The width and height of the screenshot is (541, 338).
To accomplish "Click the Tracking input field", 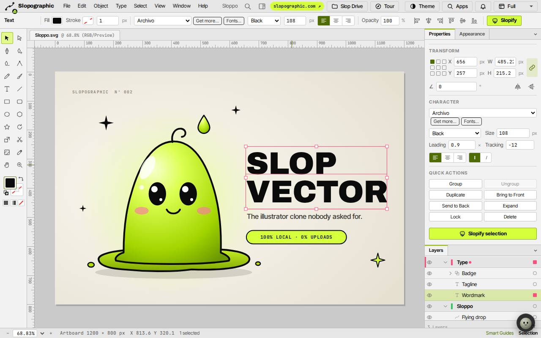I will coord(520,144).
